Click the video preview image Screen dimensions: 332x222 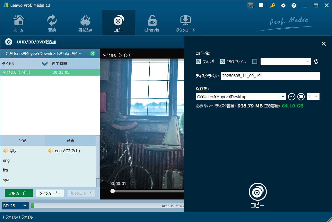(x=142, y=124)
